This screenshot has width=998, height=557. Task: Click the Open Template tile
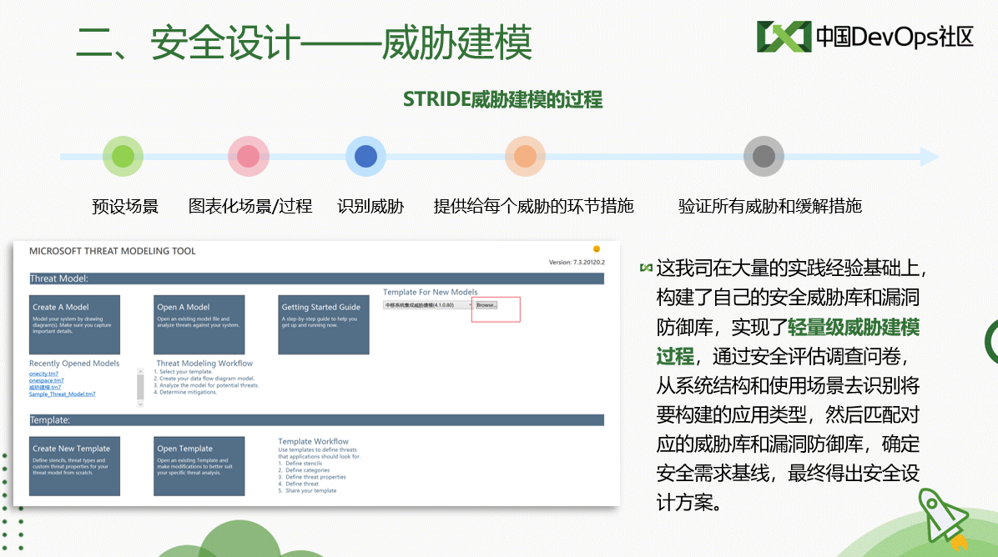[199, 466]
